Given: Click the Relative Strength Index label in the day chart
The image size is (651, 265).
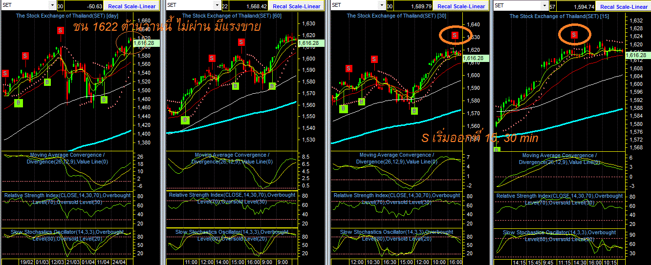Looking at the screenshot, I should point(67,198).
